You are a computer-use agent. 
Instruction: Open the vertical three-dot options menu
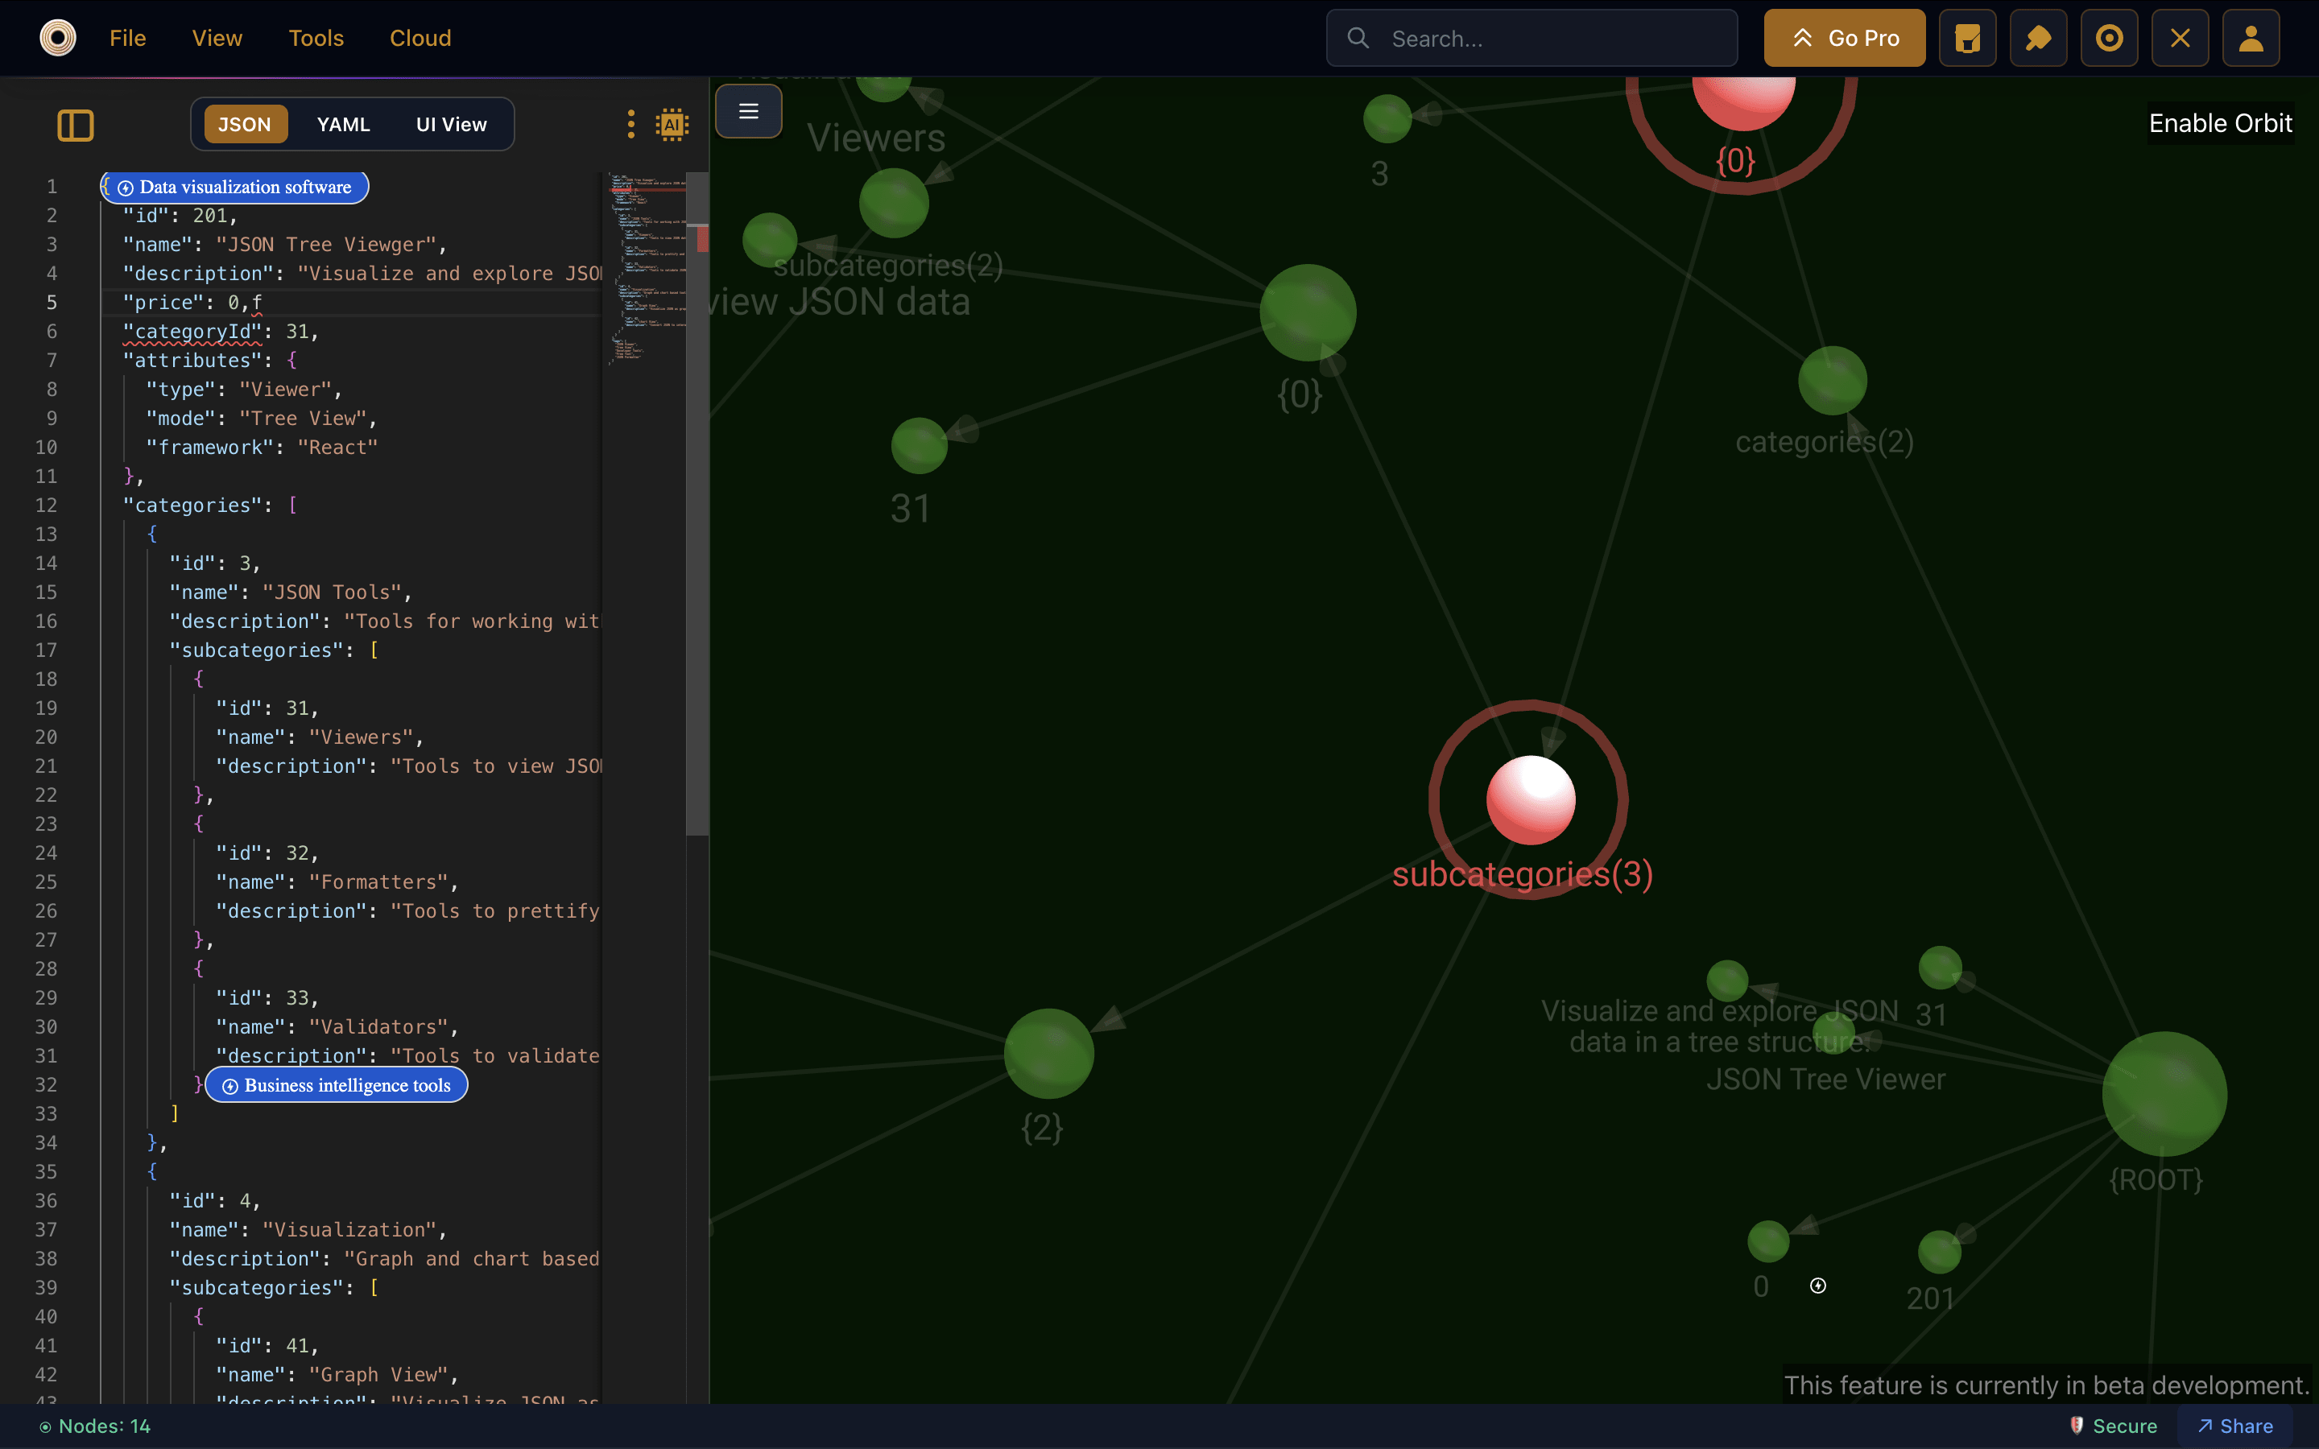tap(630, 124)
